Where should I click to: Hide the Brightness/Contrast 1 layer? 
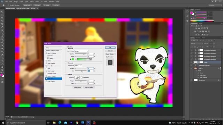(192, 50)
